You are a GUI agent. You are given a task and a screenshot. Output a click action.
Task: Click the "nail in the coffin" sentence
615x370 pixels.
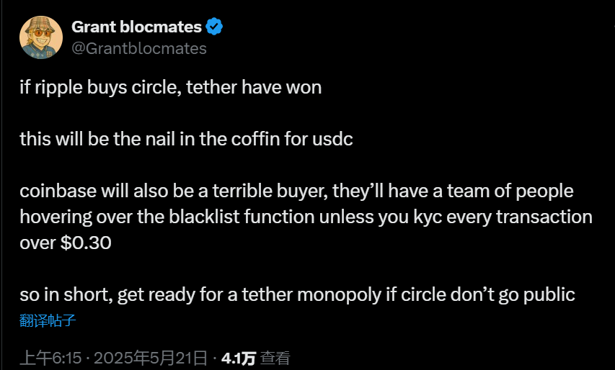pyautogui.click(x=186, y=139)
